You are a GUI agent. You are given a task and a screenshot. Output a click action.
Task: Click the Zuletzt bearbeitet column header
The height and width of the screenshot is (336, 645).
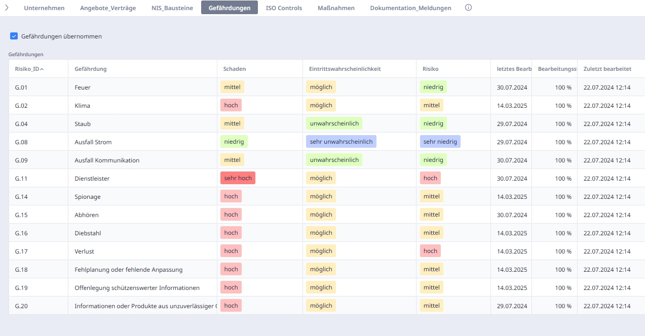click(607, 69)
